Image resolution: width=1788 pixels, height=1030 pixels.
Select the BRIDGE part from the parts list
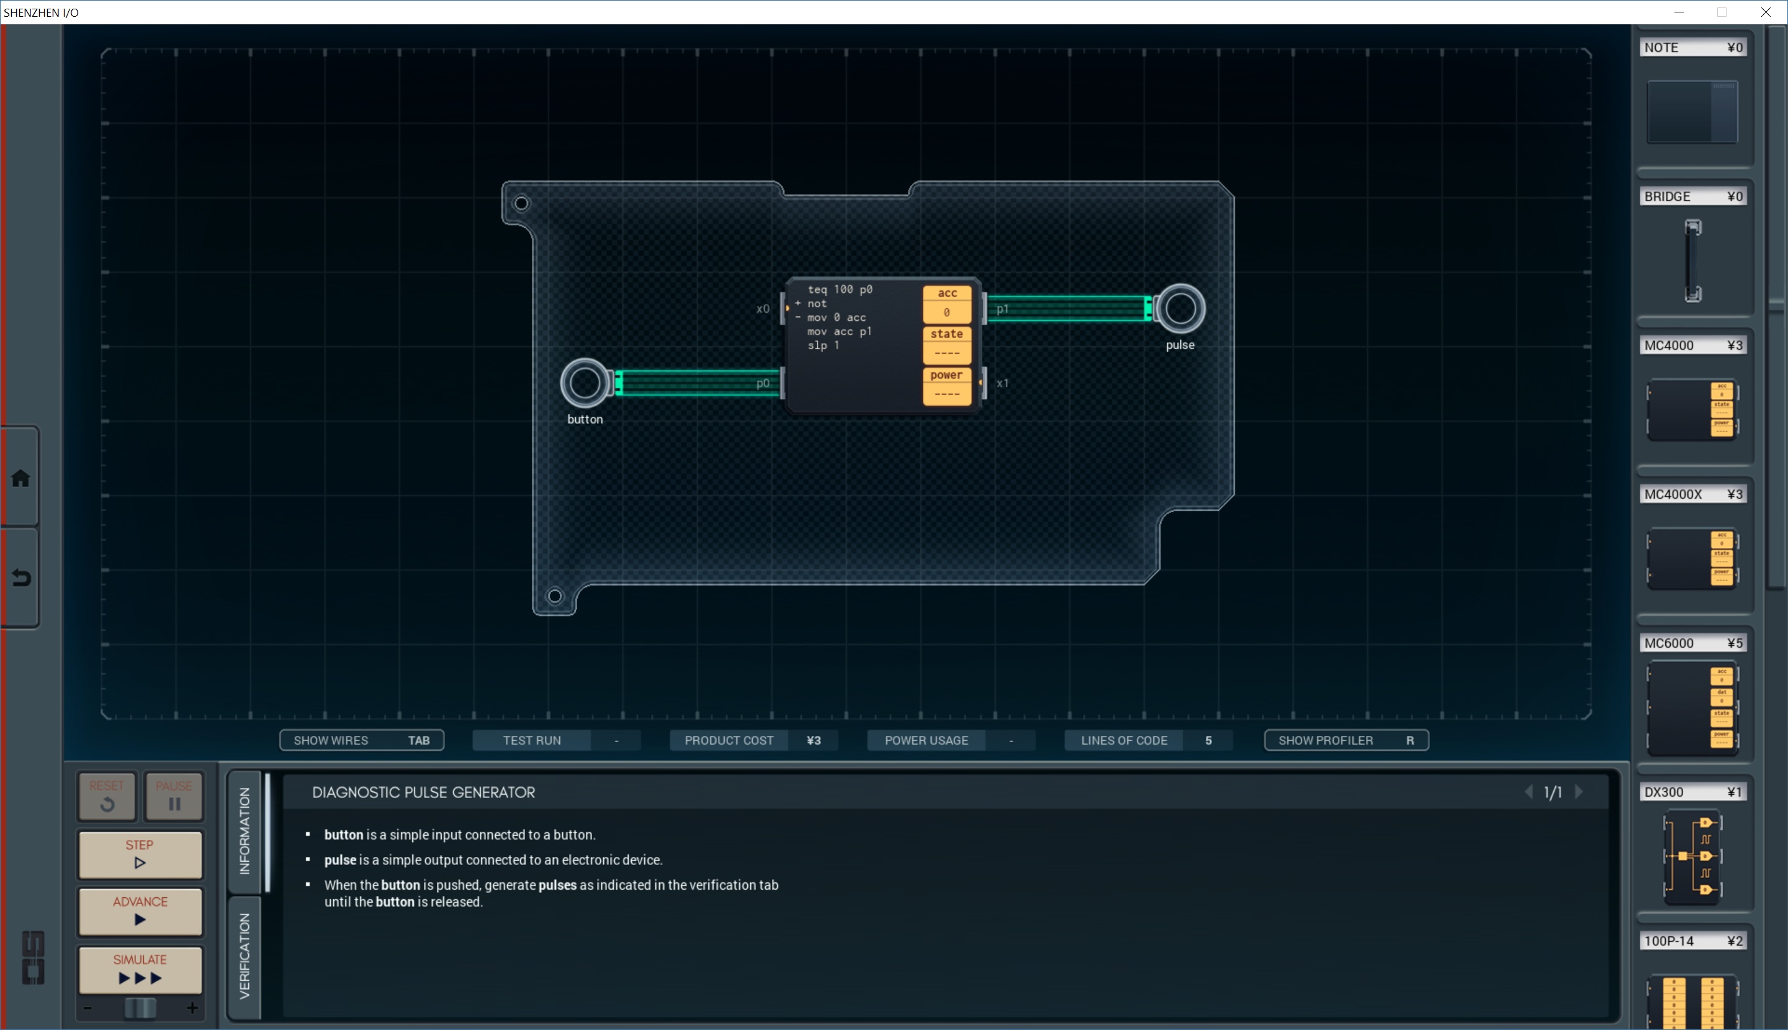click(x=1692, y=259)
